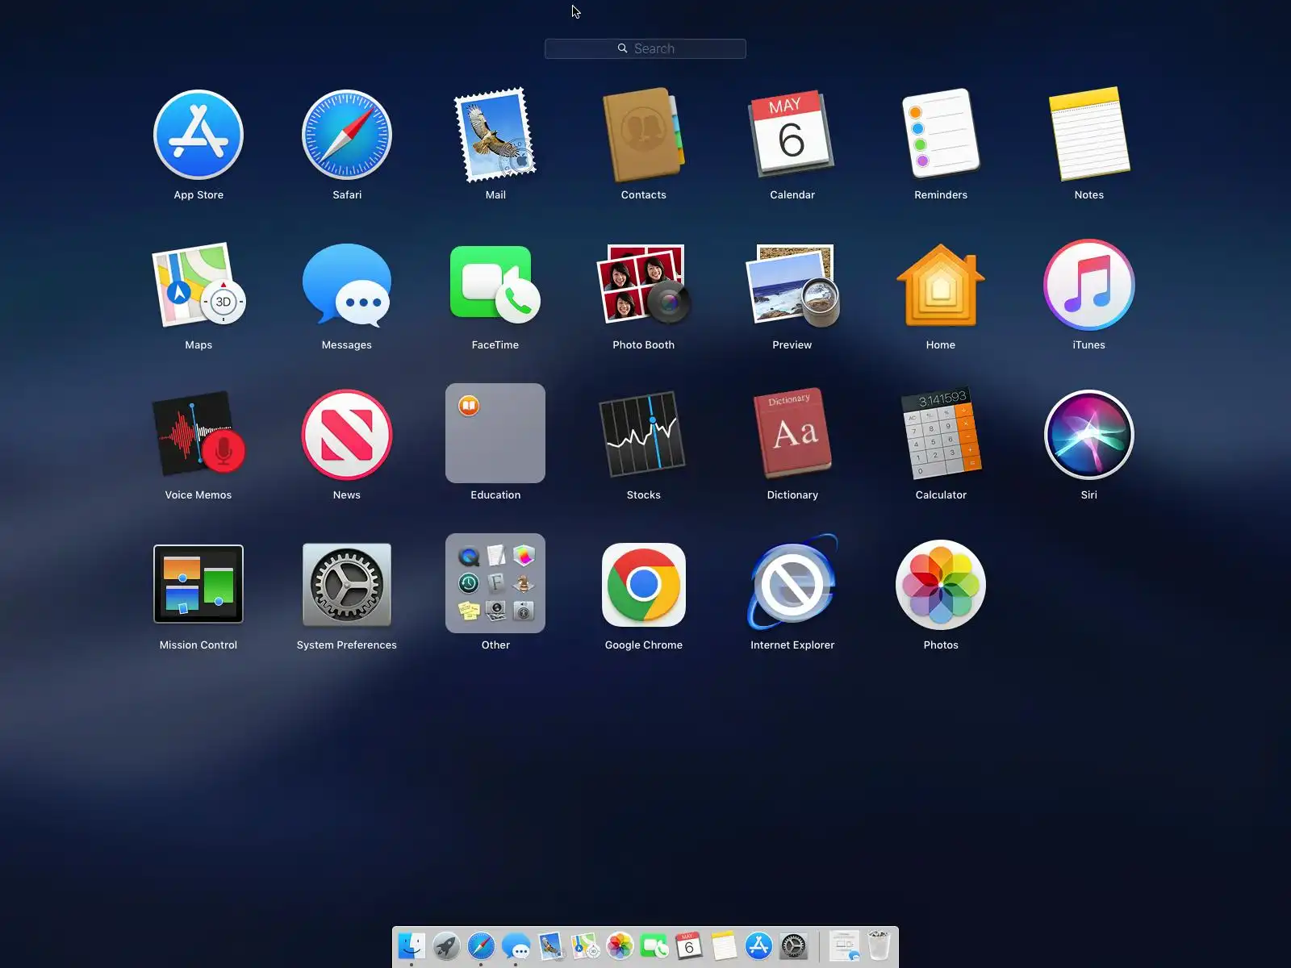This screenshot has height=968, width=1291.
Task: Launch Siri
Action: coord(1089,435)
